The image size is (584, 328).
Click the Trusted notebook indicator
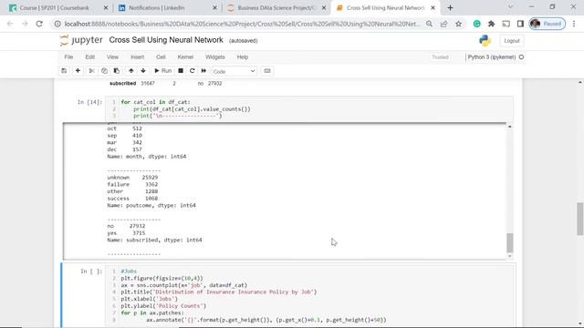pos(440,56)
